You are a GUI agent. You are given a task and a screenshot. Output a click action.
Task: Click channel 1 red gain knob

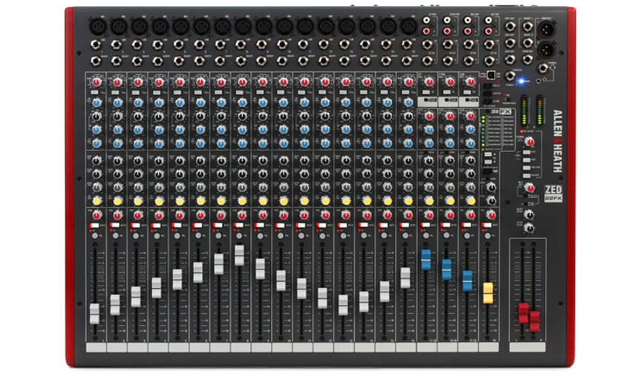(x=97, y=82)
